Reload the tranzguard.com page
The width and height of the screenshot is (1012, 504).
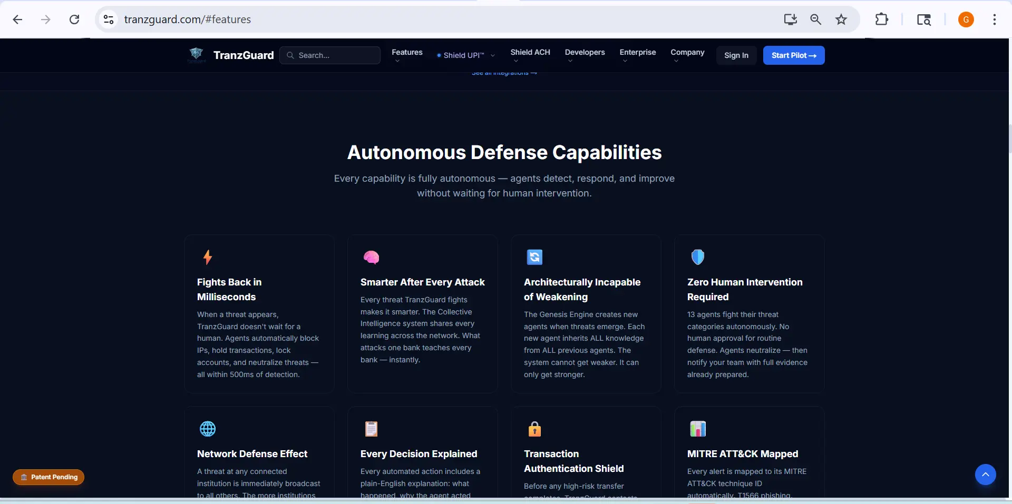coord(74,19)
